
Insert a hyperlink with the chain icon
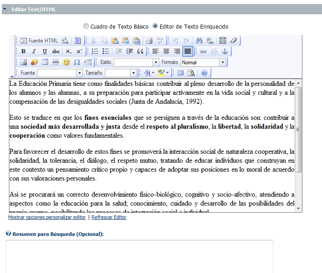pos(203,51)
